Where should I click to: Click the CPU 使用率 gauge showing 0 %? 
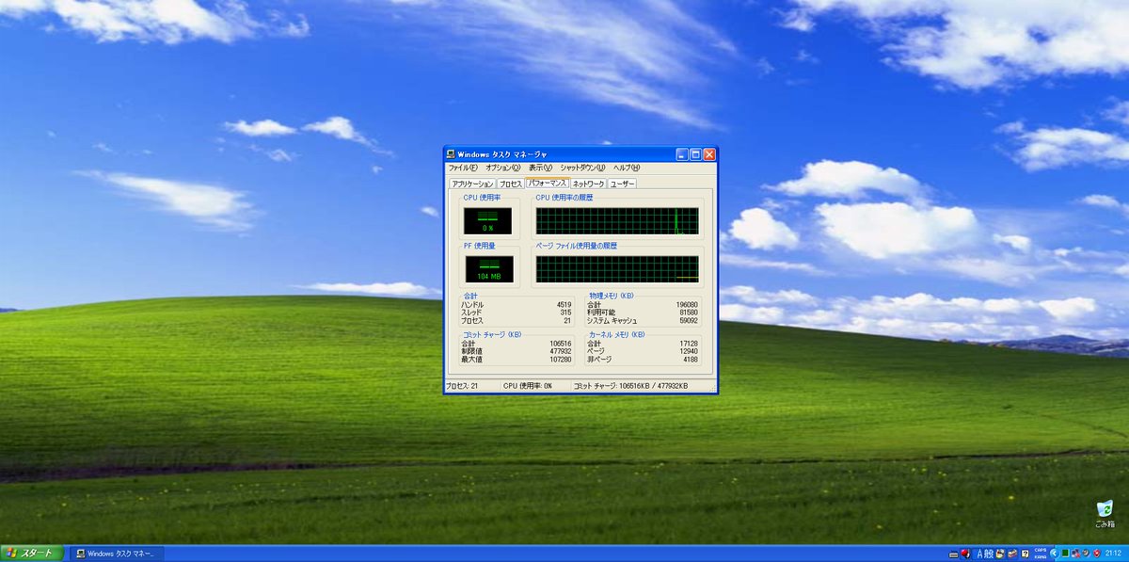(x=487, y=221)
